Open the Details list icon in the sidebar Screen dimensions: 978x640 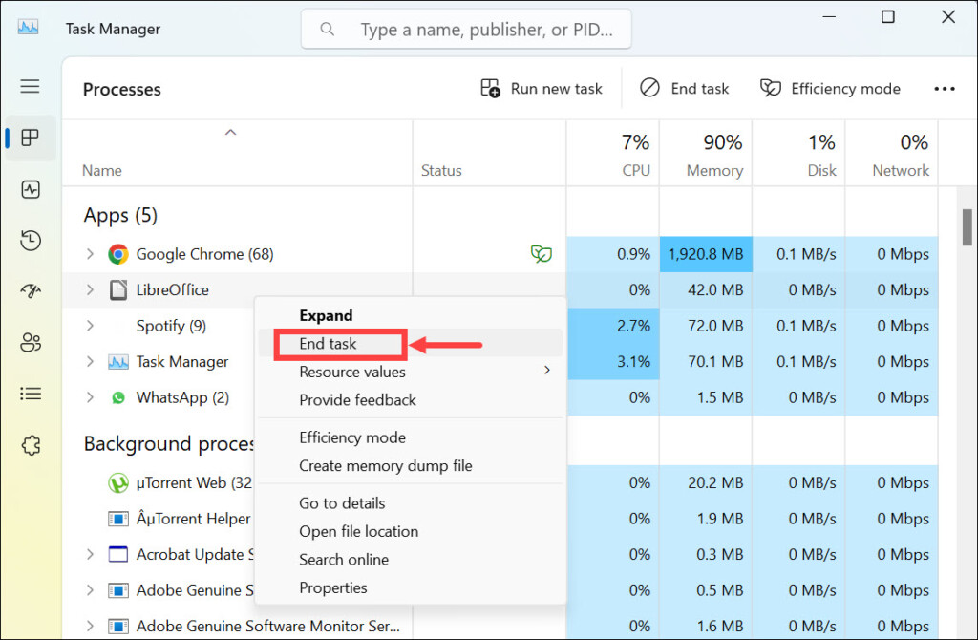tap(31, 394)
